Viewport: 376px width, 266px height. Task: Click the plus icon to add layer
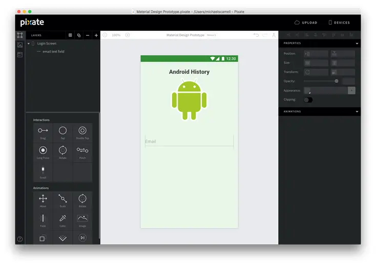pyautogui.click(x=96, y=35)
